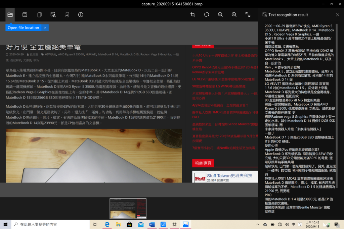Open the notification action center
This screenshot has width=344, height=229.
coord(337,224)
